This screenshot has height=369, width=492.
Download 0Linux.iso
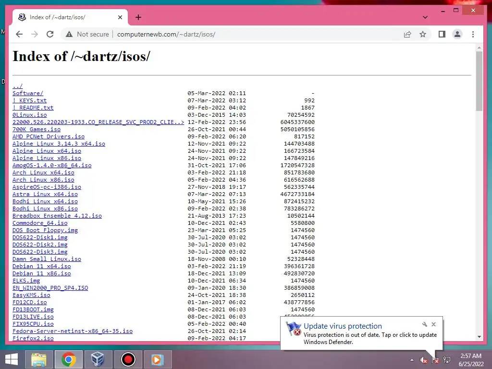point(29,115)
